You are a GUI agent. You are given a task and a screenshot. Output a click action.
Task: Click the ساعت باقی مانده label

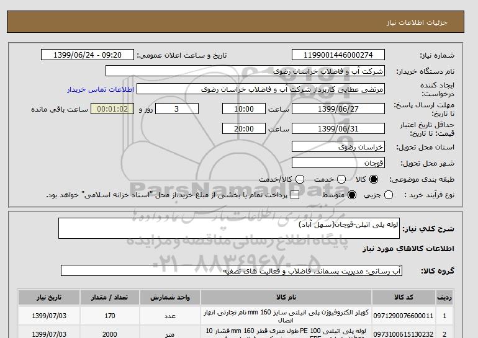[x=60, y=109]
